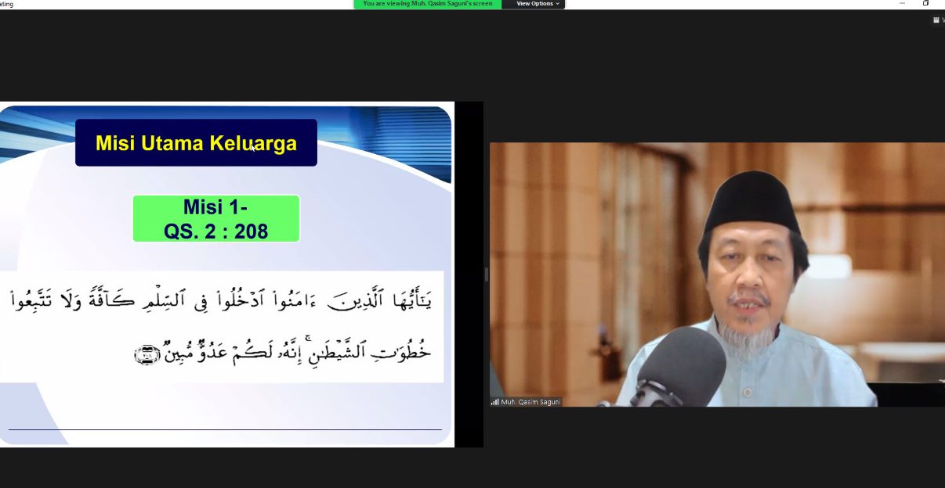The height and width of the screenshot is (488, 945).
Task: Click the black bar right of the slide
Action: (x=469, y=274)
